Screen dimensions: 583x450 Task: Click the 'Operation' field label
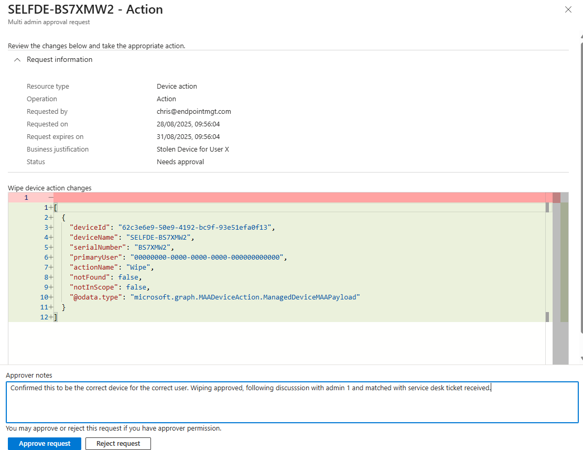point(41,99)
